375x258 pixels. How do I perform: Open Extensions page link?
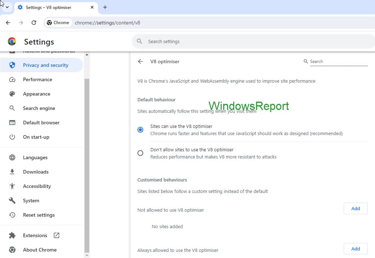coord(42,235)
